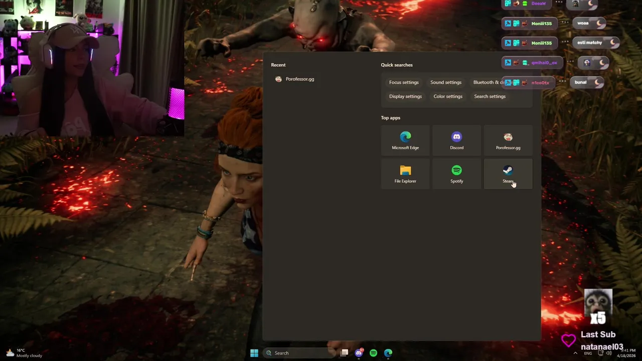
Task: Open ENG language switcher
Action: click(x=588, y=353)
